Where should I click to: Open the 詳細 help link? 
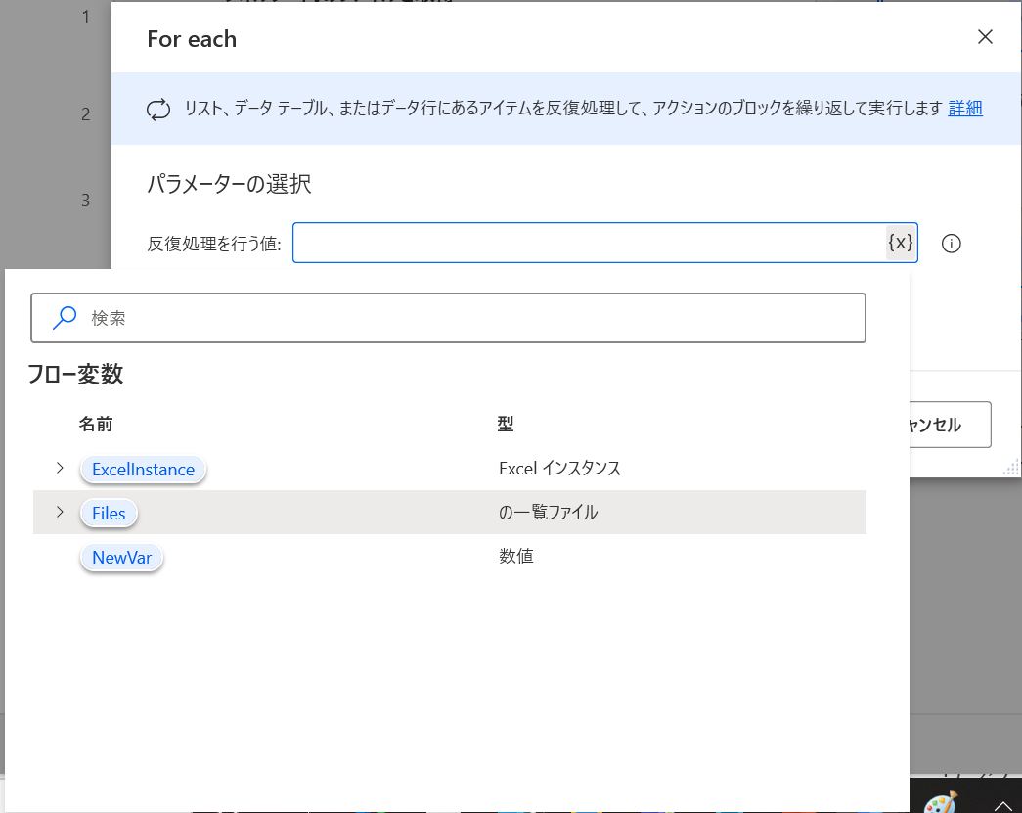[x=964, y=108]
